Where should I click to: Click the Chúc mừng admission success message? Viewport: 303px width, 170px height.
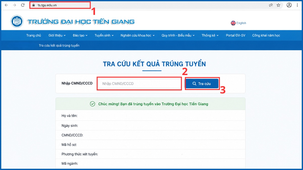153,104
